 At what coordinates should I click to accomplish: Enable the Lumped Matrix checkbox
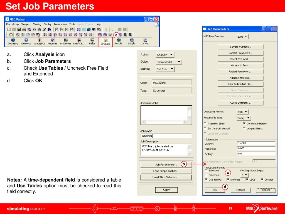(x=244, y=128)
